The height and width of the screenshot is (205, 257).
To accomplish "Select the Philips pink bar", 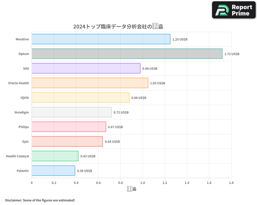I will [69, 127].
